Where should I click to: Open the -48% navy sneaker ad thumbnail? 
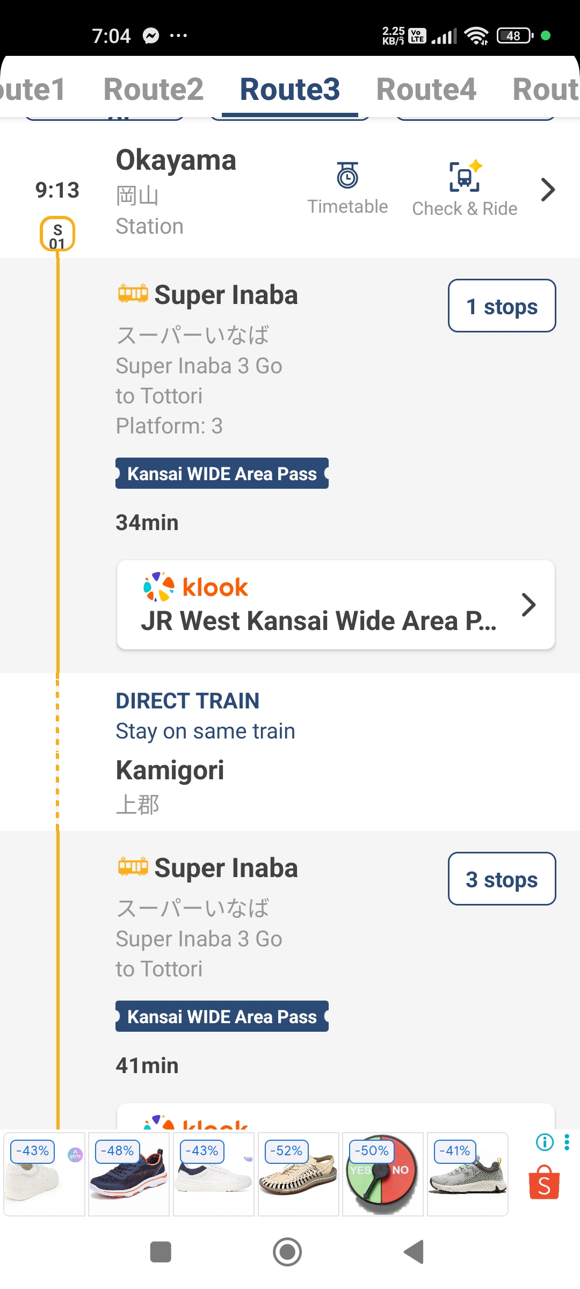(x=129, y=1174)
